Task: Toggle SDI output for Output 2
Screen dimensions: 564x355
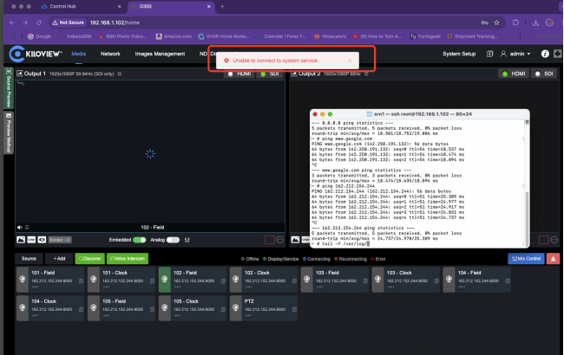Action: (x=544, y=74)
